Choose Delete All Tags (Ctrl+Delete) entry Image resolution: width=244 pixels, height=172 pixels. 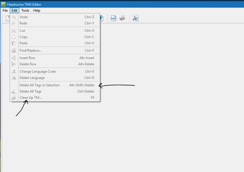click(55, 91)
